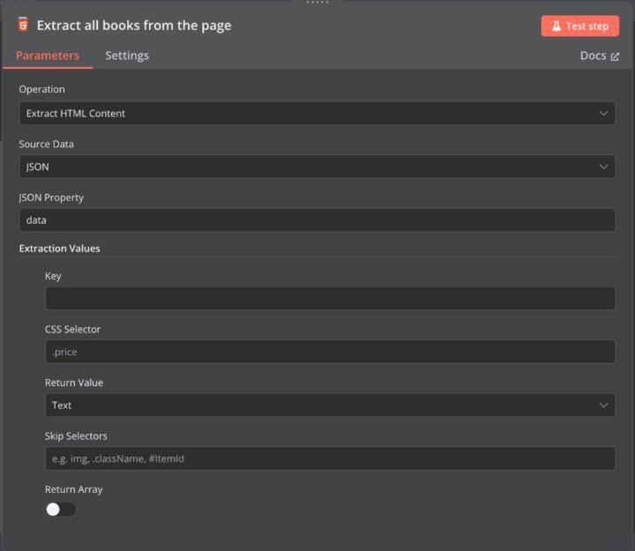Run the Test step button
The width and height of the screenshot is (635, 551).
(x=579, y=26)
